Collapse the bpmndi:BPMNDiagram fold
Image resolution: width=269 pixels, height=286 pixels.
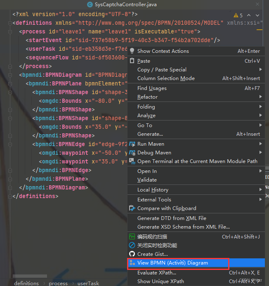click(x=10, y=75)
